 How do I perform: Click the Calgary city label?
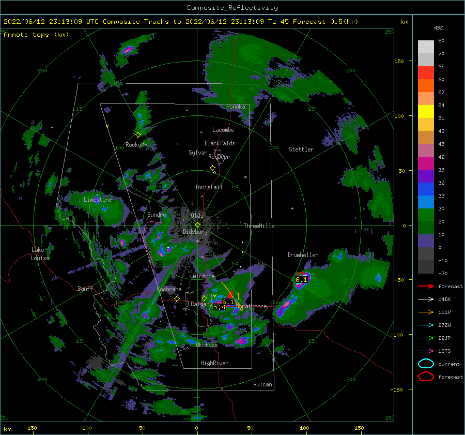pos(202,304)
